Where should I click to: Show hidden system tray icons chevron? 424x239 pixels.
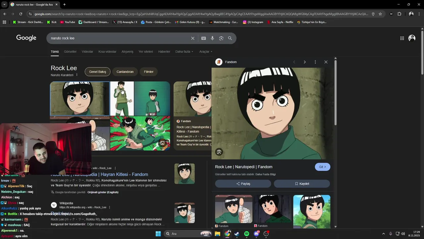(x=384, y=234)
